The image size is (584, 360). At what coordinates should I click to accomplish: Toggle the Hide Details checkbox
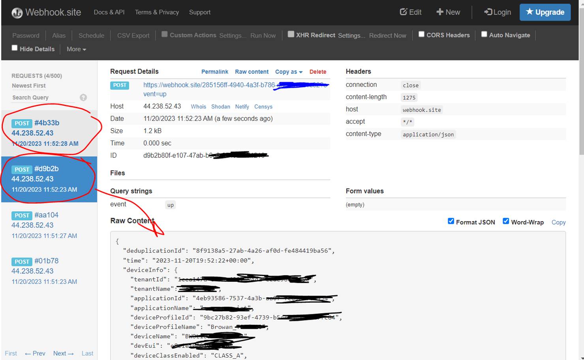pos(15,48)
